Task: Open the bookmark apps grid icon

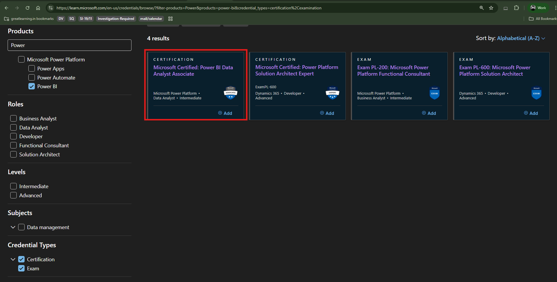Action: tap(170, 19)
